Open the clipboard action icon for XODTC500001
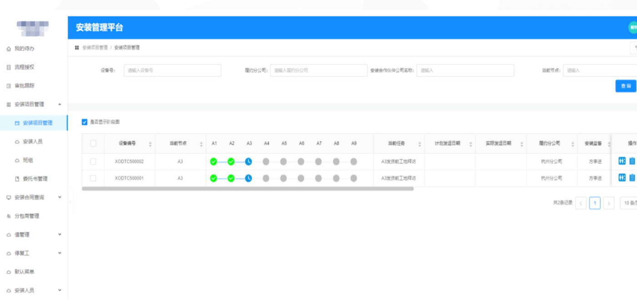This screenshot has width=637, height=300. (632, 178)
